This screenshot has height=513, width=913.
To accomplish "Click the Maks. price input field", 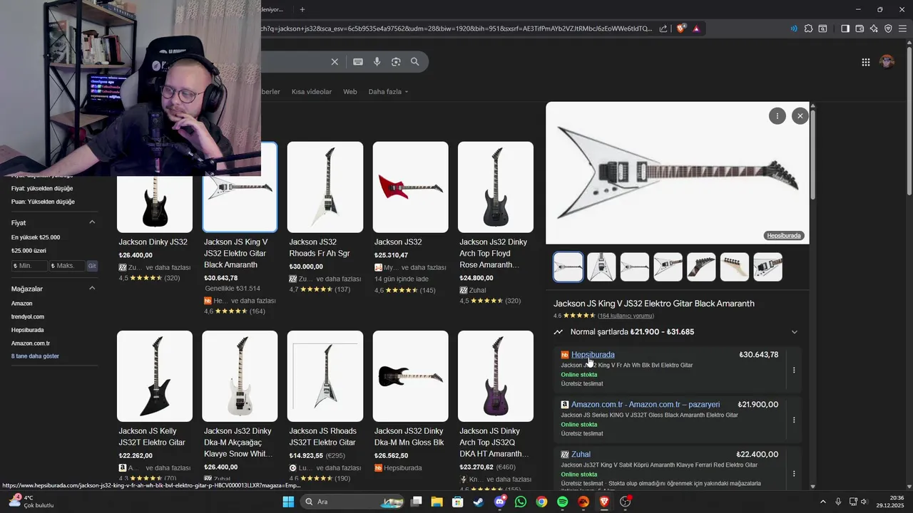I will pyautogui.click(x=67, y=266).
